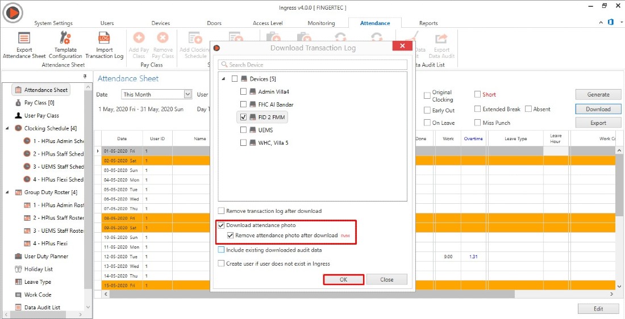Check the Admin Villa4 device

[x=243, y=91]
